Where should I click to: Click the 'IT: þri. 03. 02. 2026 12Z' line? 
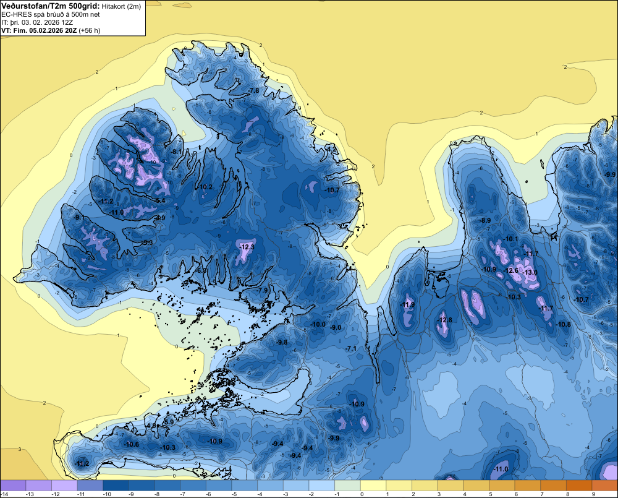click(37, 22)
